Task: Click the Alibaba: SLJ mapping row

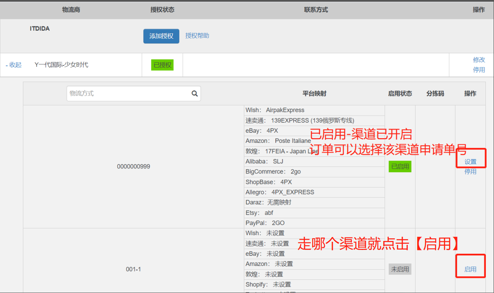Action: click(x=314, y=161)
